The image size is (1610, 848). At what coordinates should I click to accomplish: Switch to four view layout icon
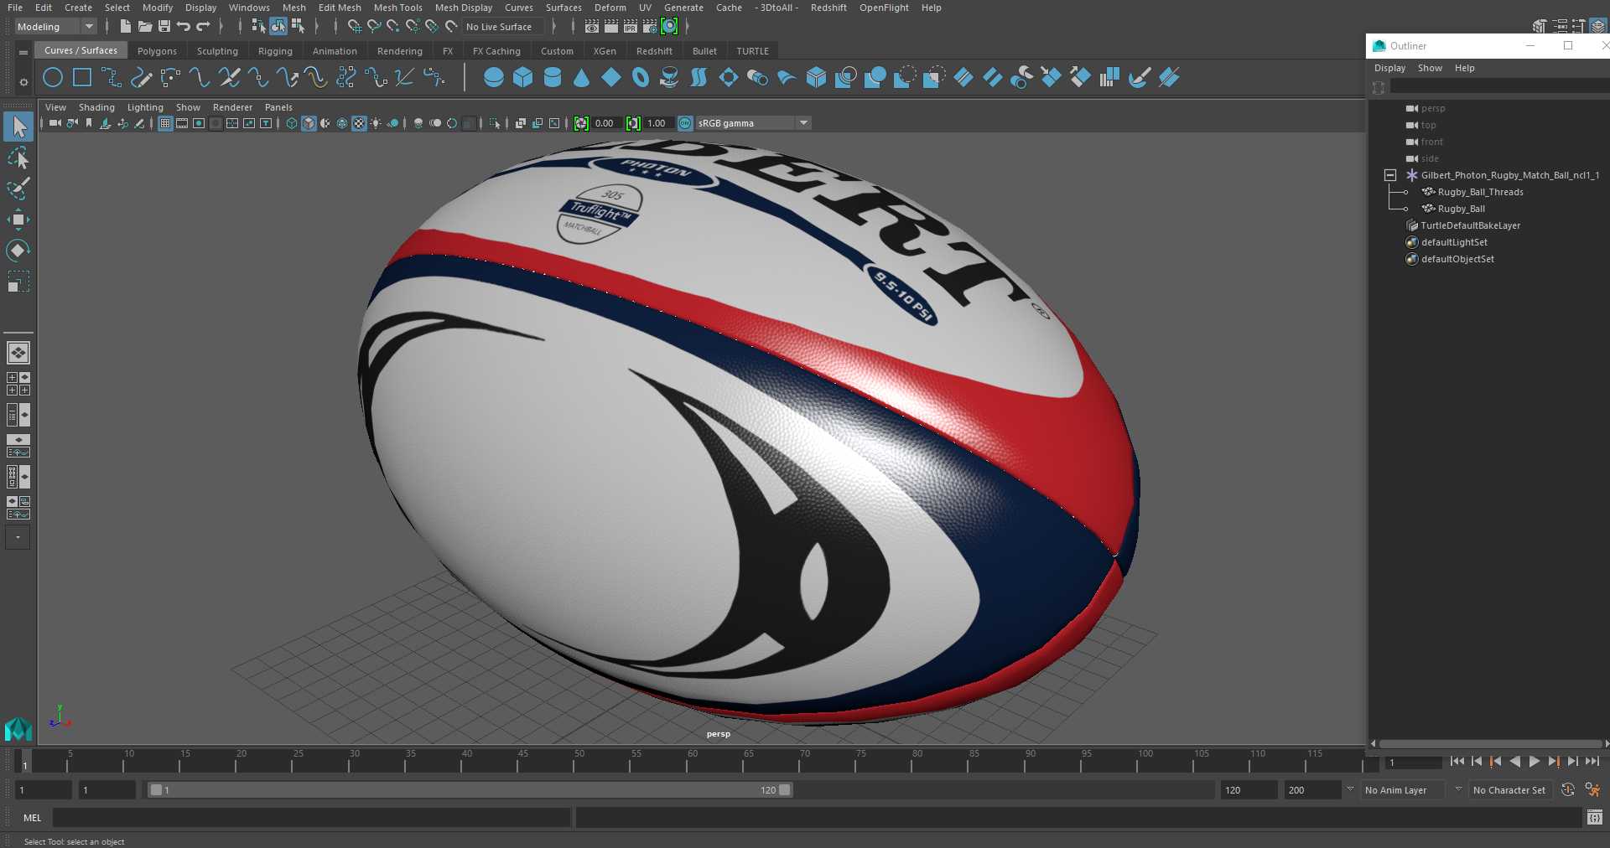pos(18,384)
